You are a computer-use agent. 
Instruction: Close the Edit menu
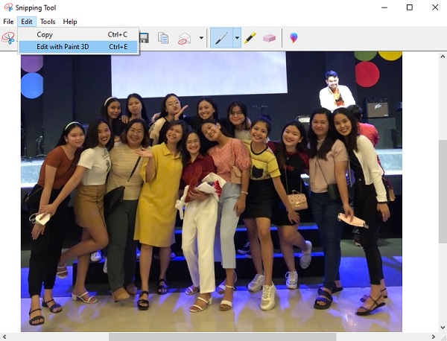point(27,22)
